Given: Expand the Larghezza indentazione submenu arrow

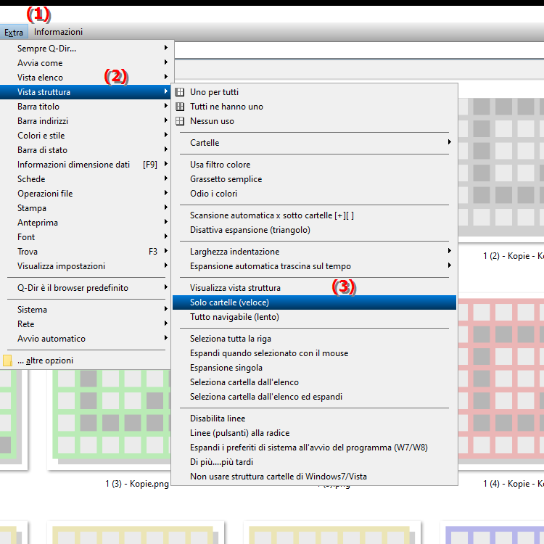Looking at the screenshot, I should (x=449, y=251).
